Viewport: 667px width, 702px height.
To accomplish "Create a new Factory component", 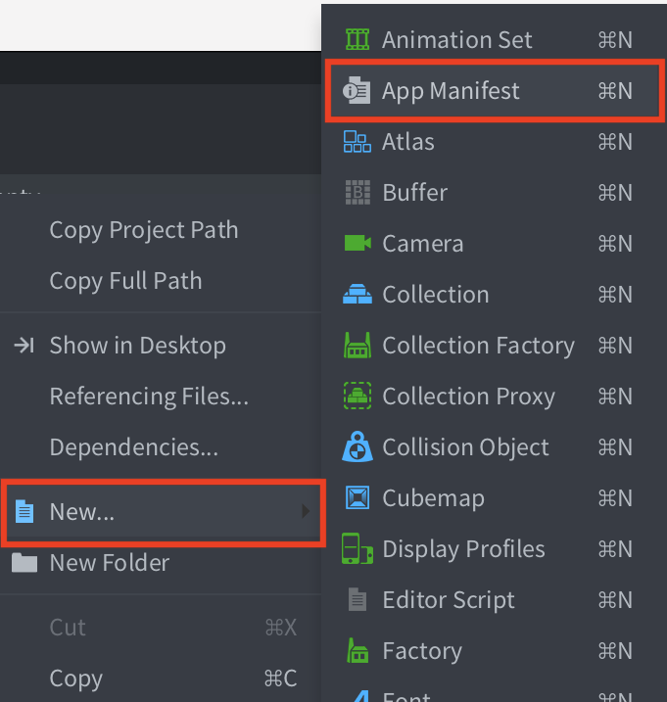I will (x=421, y=651).
